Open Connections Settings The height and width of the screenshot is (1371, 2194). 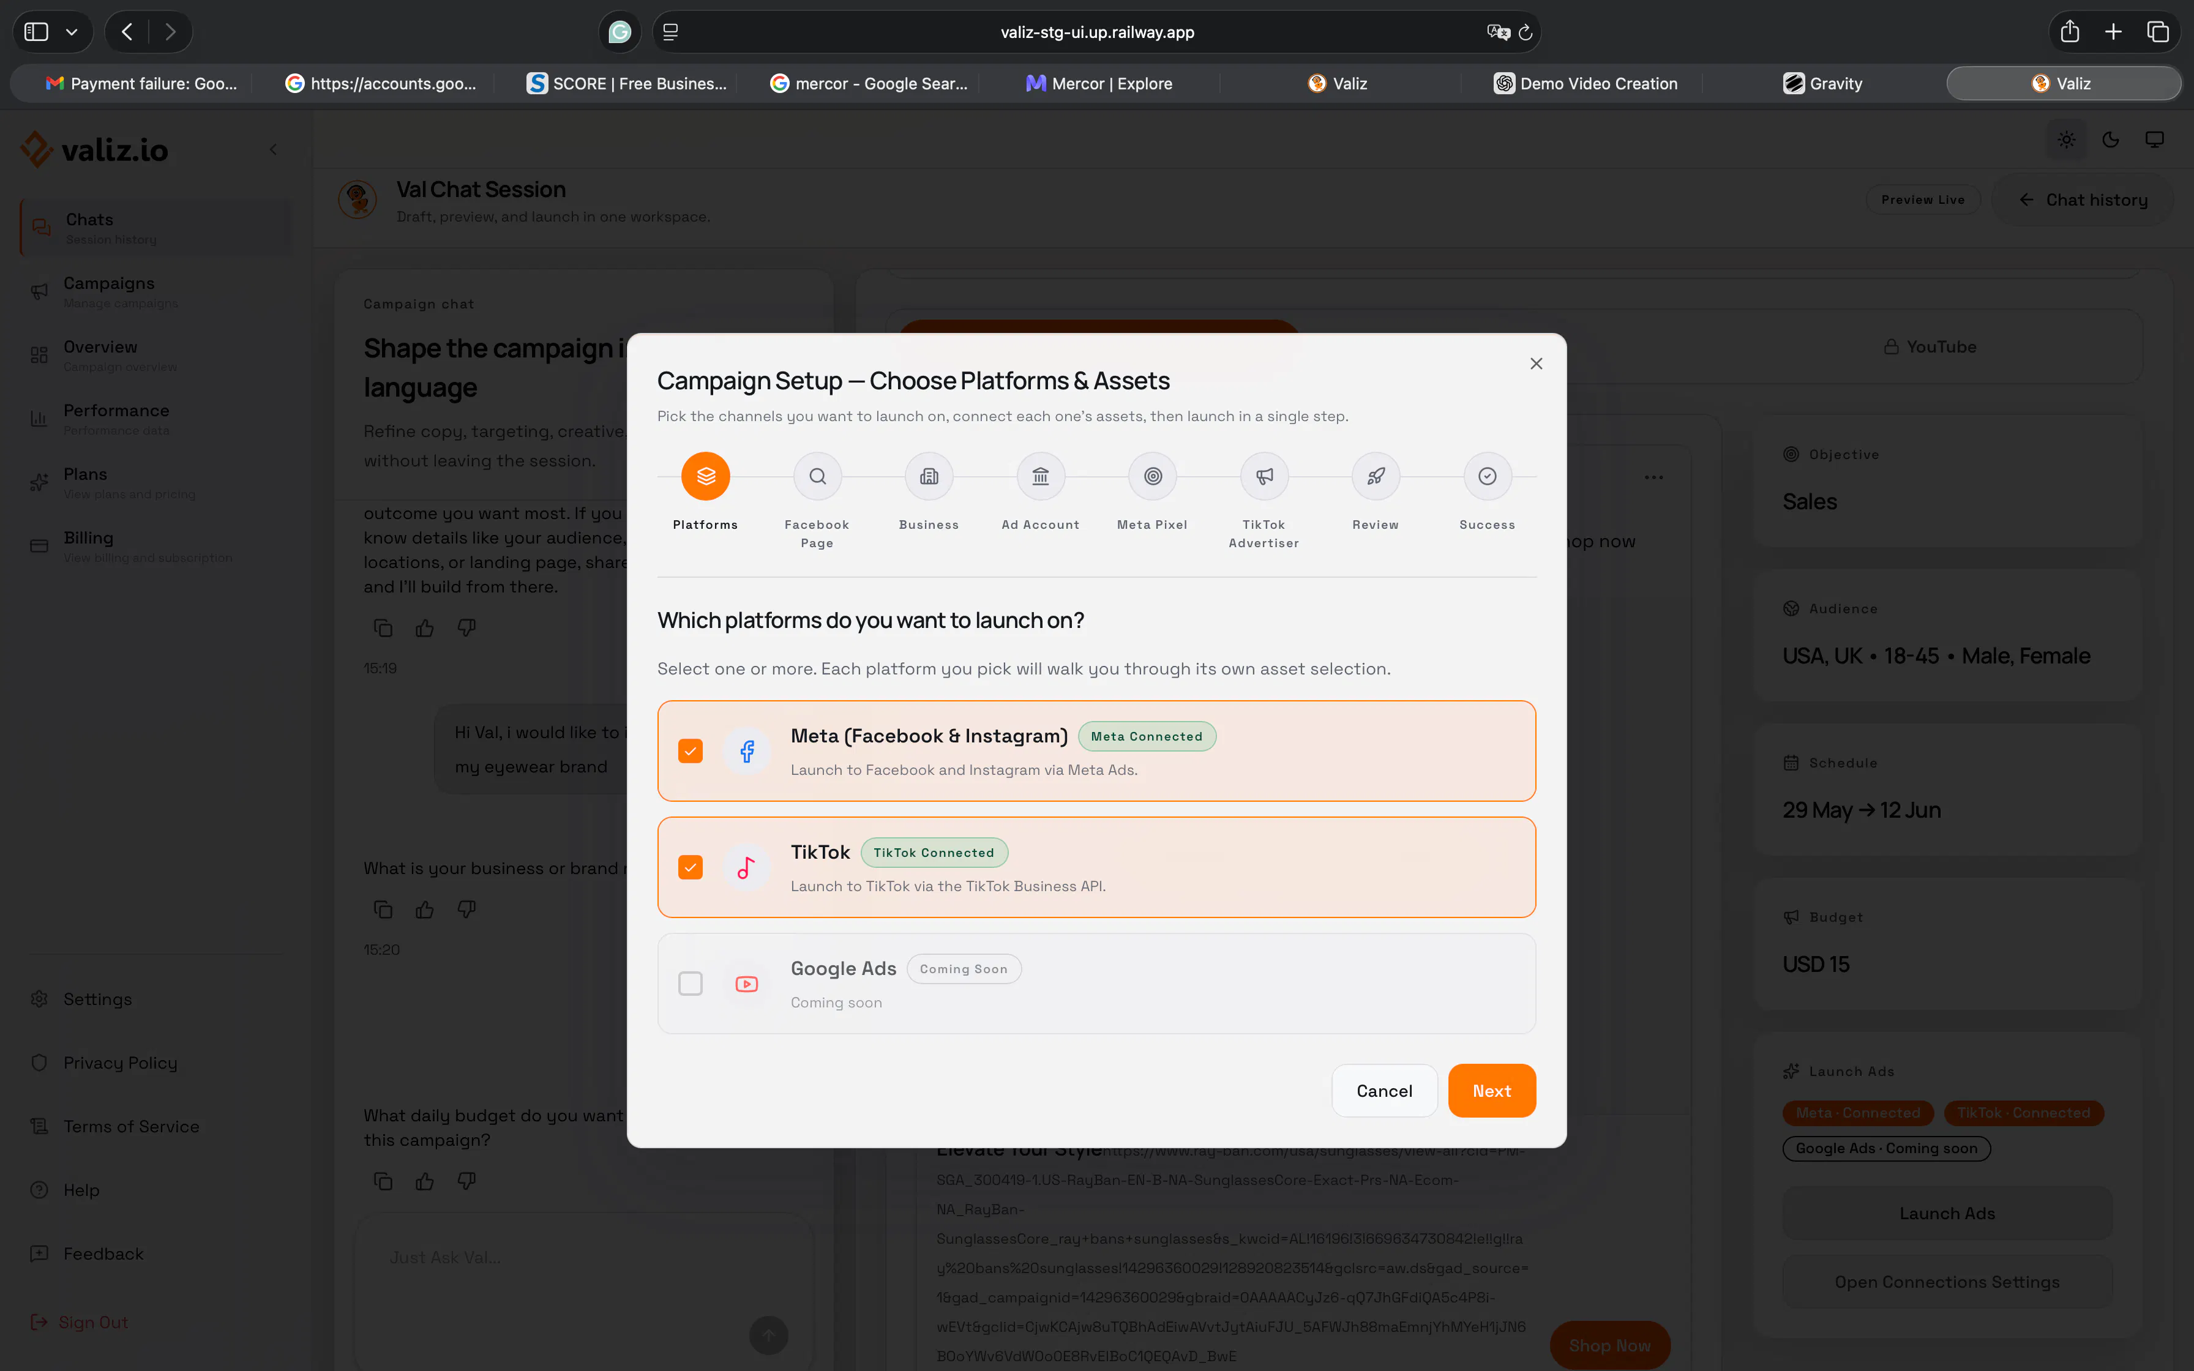pyautogui.click(x=1947, y=1282)
